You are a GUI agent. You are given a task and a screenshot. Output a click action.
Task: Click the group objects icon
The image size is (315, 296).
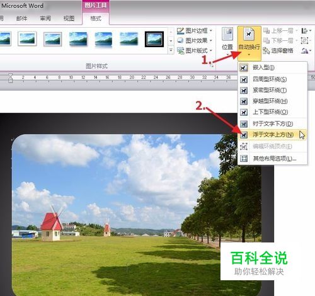point(306,40)
